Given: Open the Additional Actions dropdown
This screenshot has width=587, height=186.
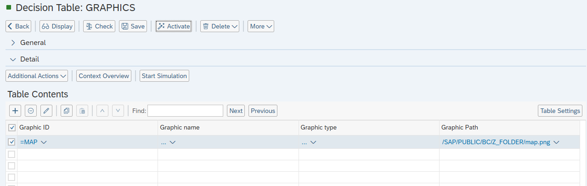Looking at the screenshot, I should pyautogui.click(x=37, y=76).
